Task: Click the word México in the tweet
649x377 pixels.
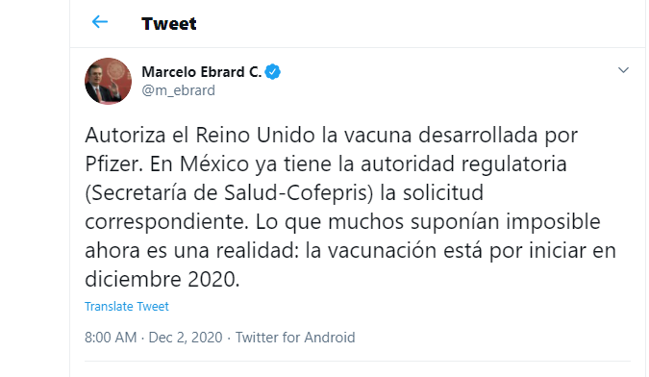Action: click(x=214, y=163)
